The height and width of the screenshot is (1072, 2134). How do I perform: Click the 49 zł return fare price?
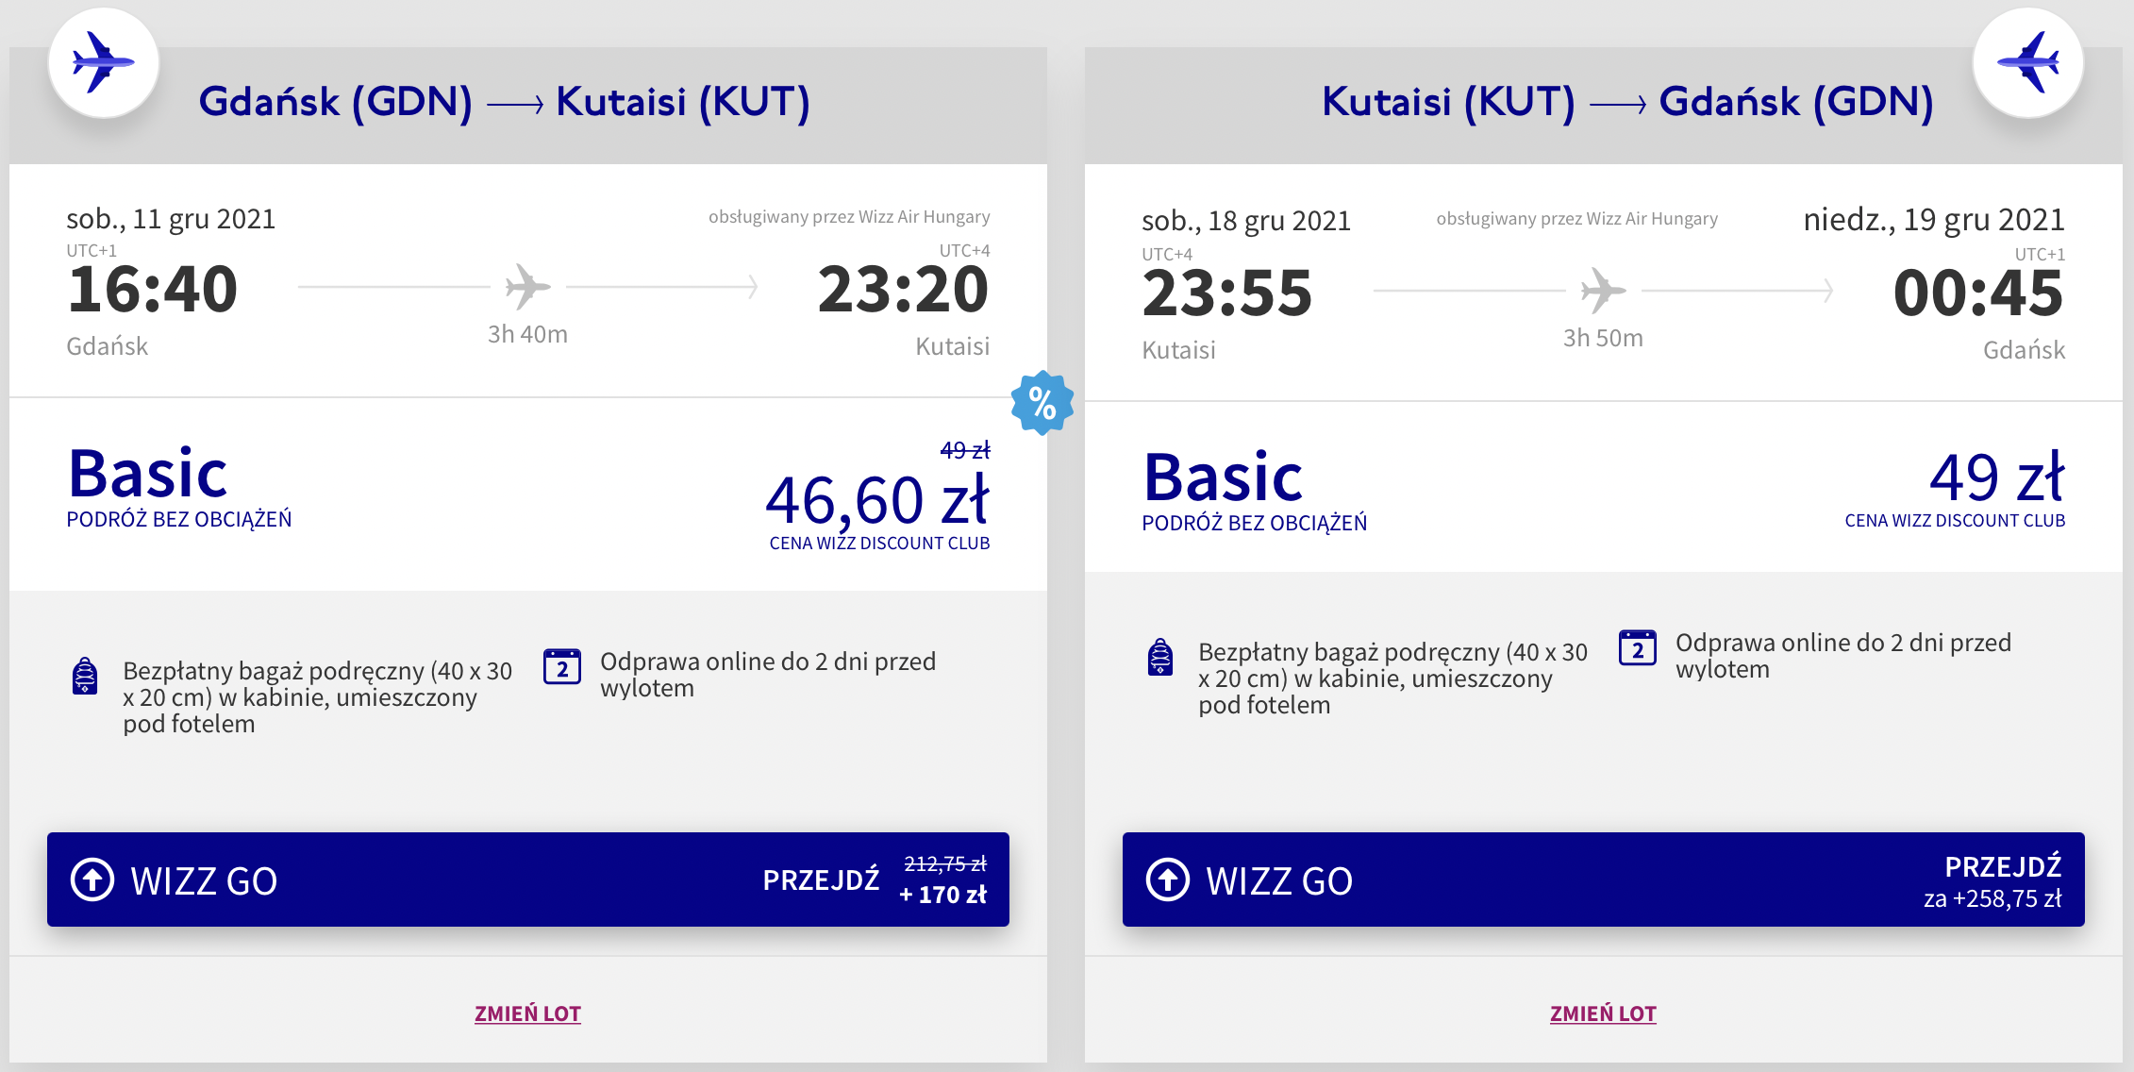point(1996,477)
